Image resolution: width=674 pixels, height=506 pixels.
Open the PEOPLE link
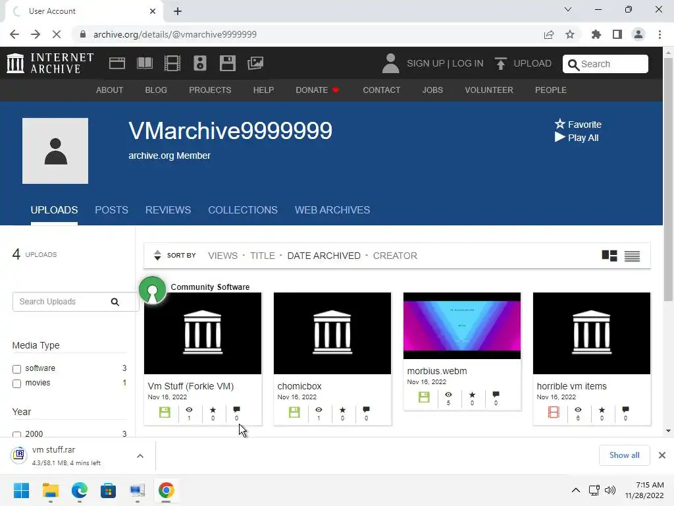click(551, 90)
